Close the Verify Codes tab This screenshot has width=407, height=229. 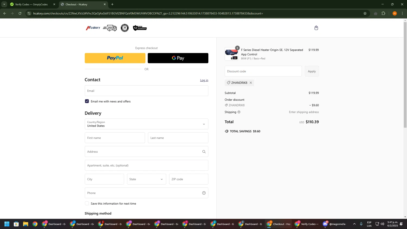click(54, 4)
